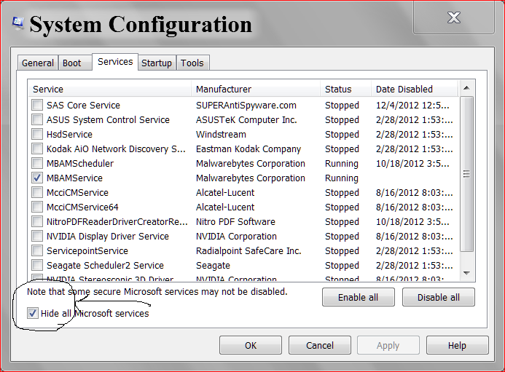Confirm with the OK button
The image size is (505, 372).
click(x=251, y=345)
